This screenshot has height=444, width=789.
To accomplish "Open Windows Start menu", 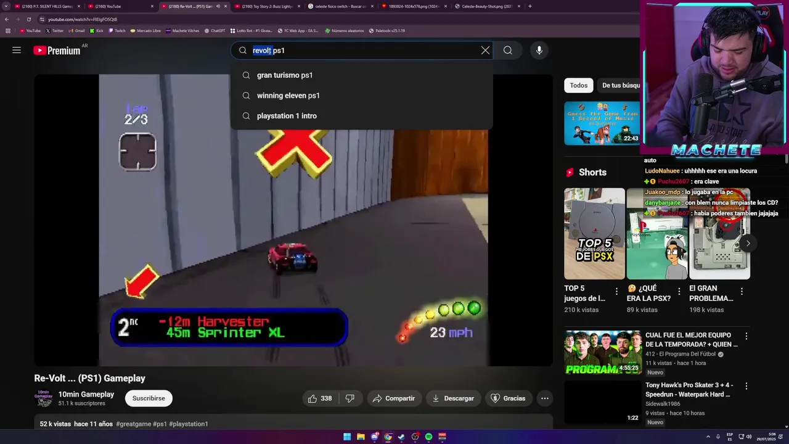I will coord(347,437).
